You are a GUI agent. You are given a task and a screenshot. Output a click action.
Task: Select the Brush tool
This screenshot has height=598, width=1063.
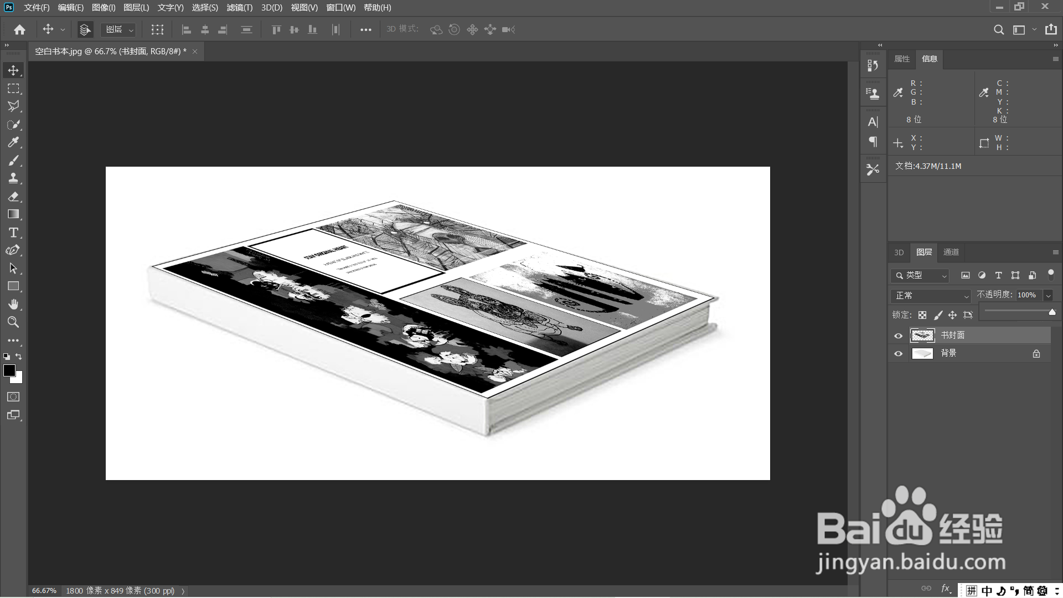[13, 161]
